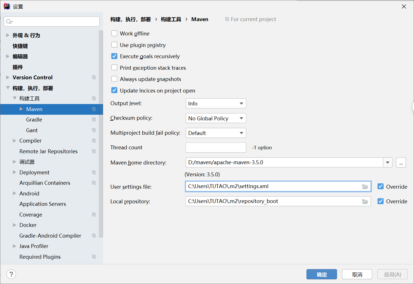Click the IntelliJ IDEA logo in title bar

coord(7,6)
